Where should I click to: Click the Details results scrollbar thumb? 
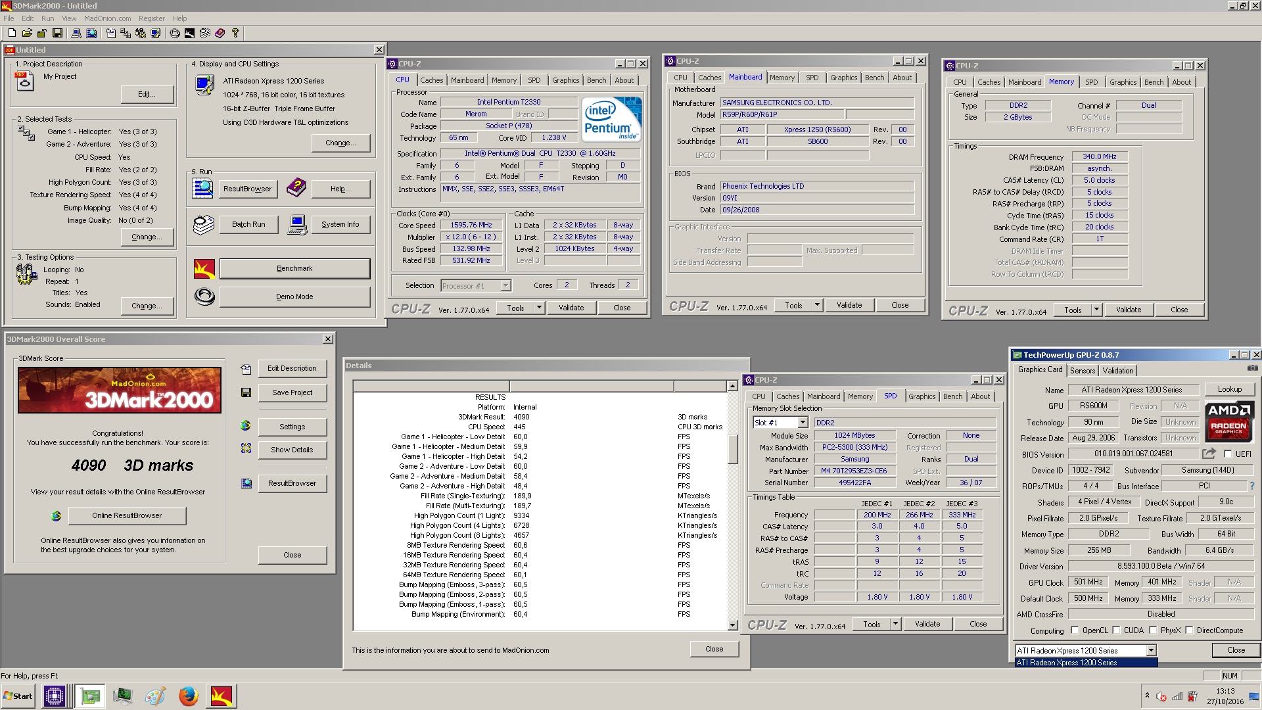732,448
